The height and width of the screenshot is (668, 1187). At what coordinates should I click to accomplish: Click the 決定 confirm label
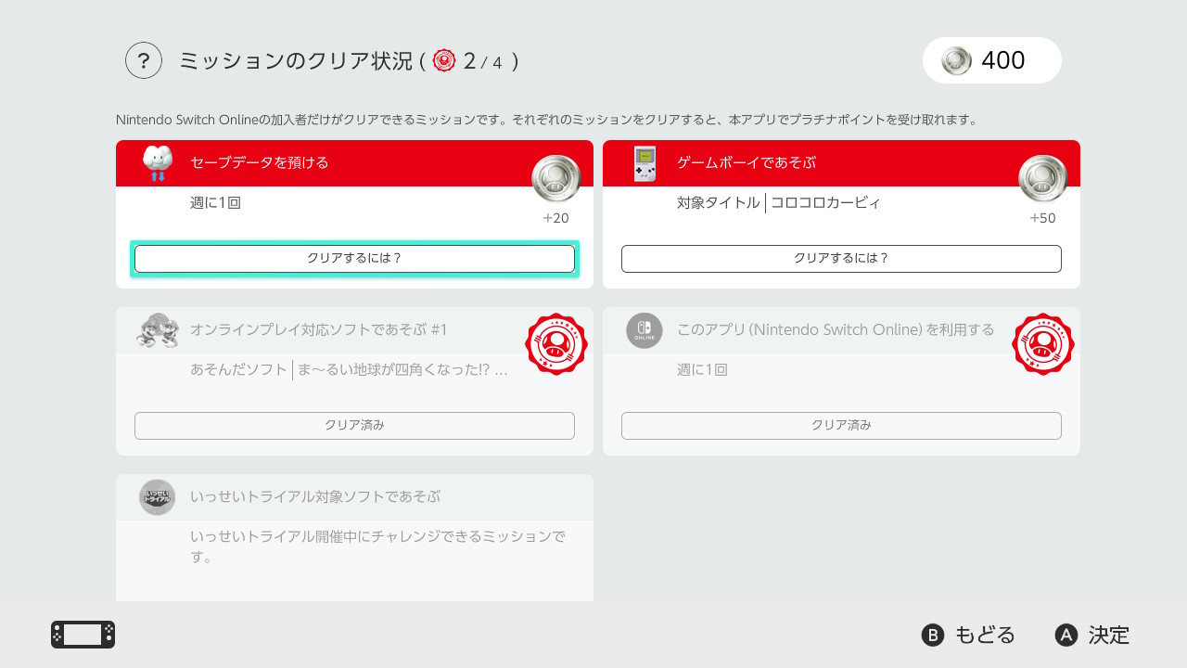pos(1109,635)
